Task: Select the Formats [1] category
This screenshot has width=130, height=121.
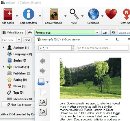Action: (x=21, y=67)
